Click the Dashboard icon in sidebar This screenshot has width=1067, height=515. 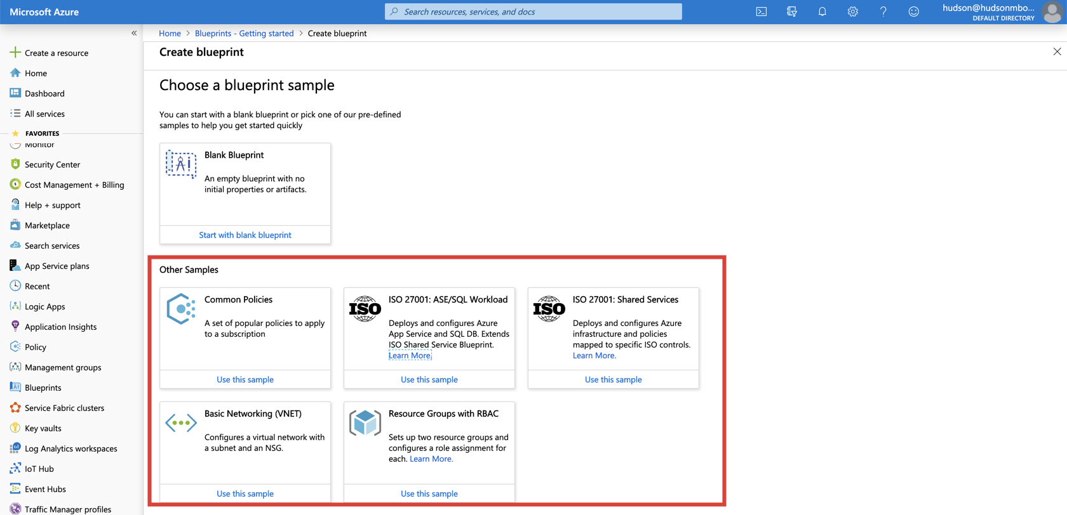15,93
